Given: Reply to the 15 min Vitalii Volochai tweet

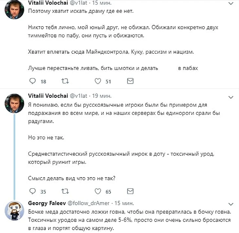Looking at the screenshot, I should [32, 81].
